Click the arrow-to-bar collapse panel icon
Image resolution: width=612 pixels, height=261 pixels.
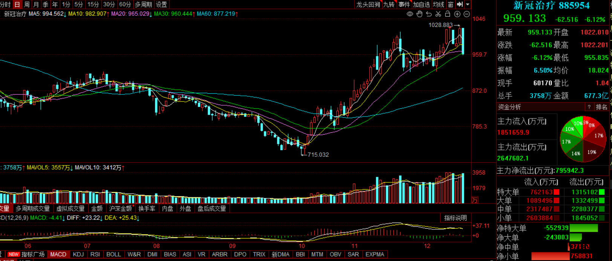pyautogui.click(x=460, y=5)
